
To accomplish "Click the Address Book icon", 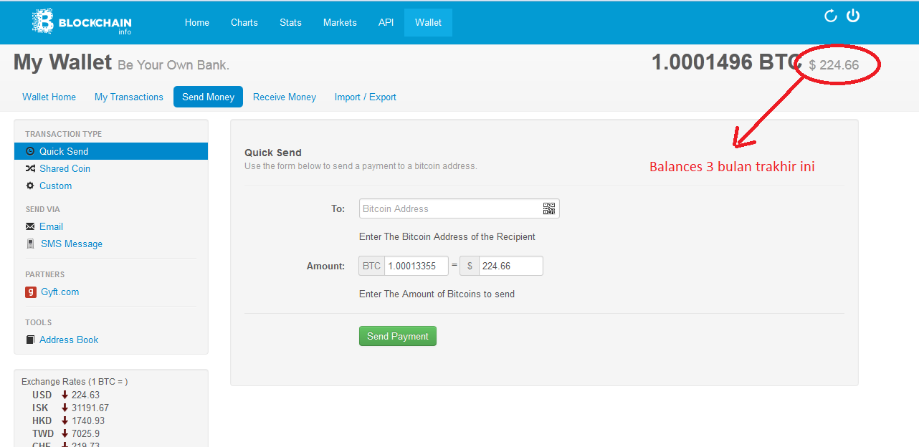I will click(x=30, y=340).
